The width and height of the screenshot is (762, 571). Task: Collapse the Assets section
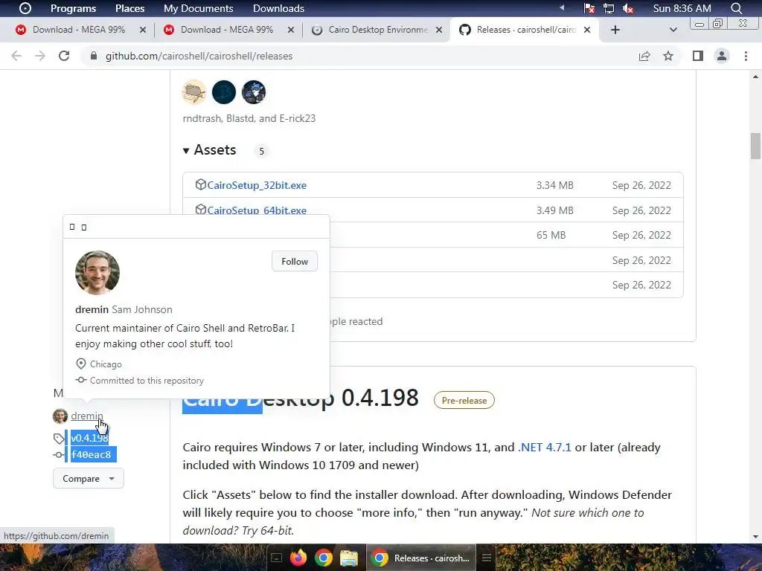pos(209,150)
